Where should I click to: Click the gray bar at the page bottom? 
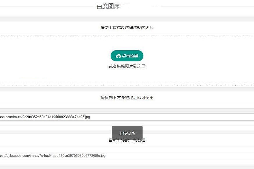(x=127, y=167)
